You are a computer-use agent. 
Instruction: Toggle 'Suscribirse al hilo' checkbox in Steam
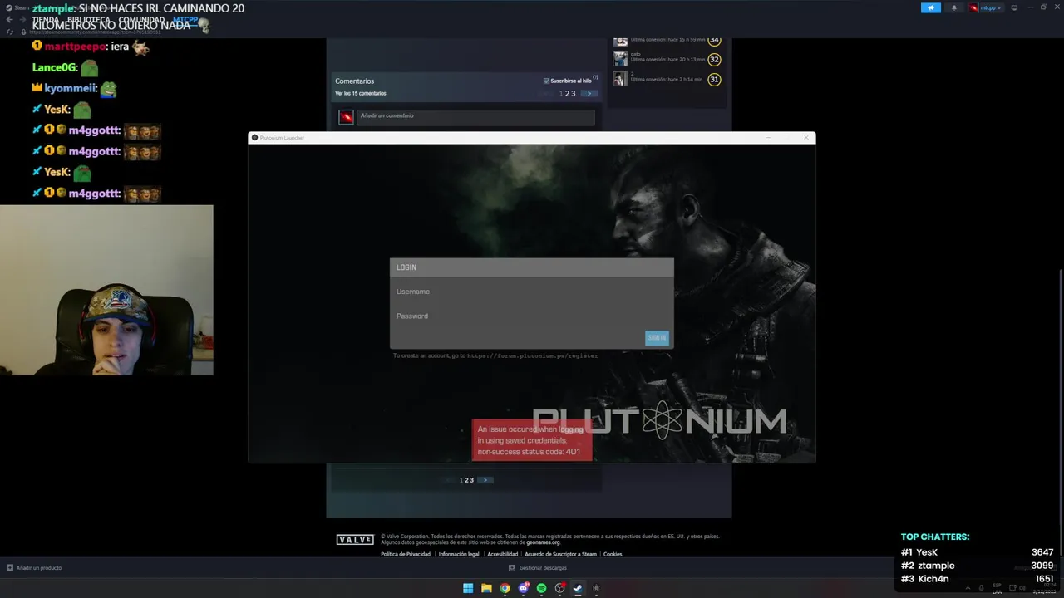click(546, 81)
